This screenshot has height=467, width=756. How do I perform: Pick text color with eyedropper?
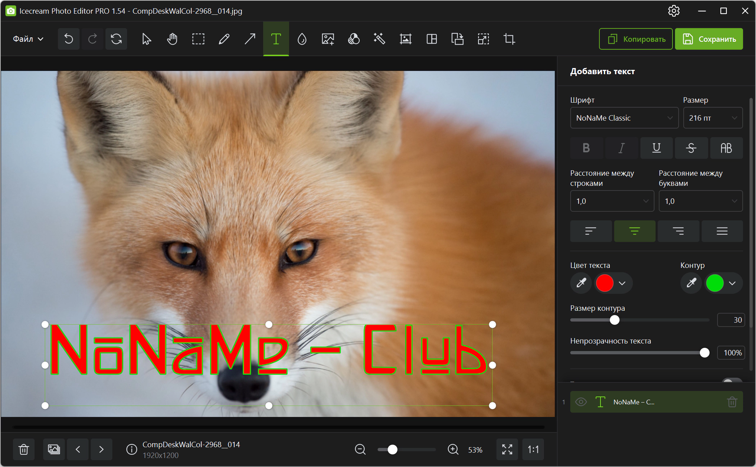581,283
